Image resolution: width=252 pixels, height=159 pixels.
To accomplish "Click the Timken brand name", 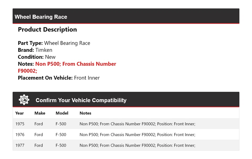I will 44,50.
